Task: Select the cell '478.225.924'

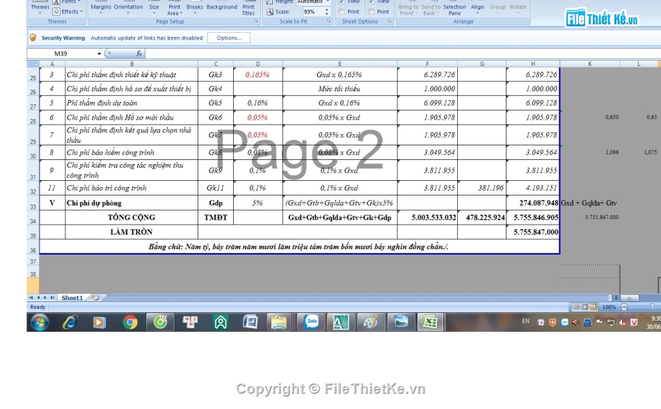Action: (x=482, y=217)
